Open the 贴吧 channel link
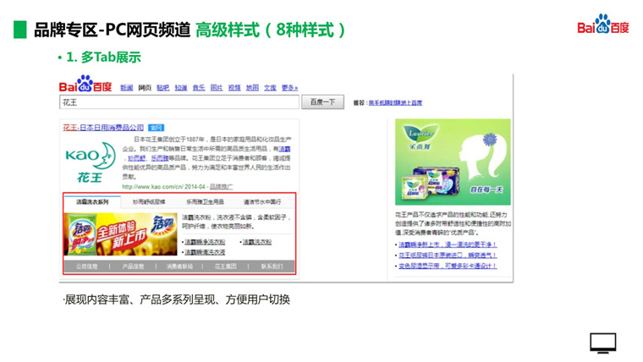 [x=162, y=88]
